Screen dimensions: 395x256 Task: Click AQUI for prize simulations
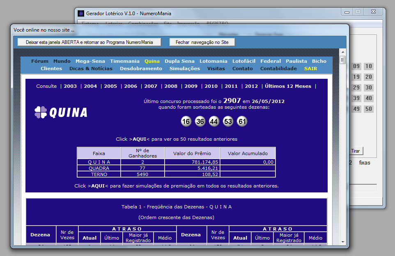coord(98,186)
